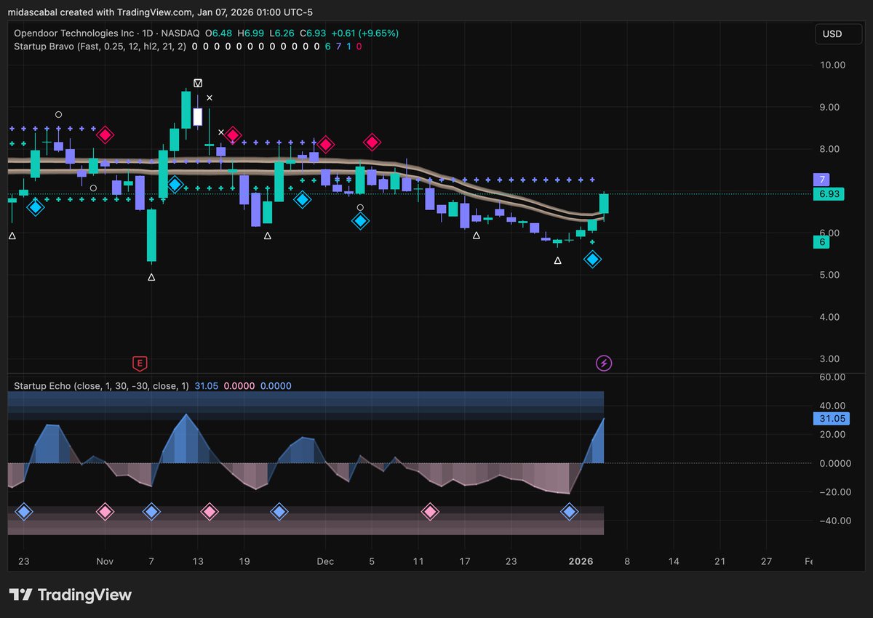This screenshot has width=873, height=618.
Task: Click the 20.00 Echo axis label
Action: [832, 435]
